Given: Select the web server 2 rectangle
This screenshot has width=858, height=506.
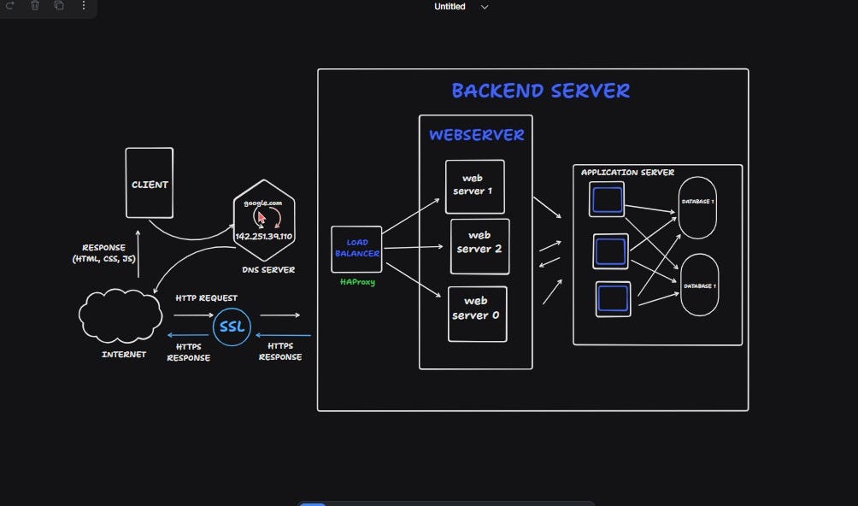Looking at the screenshot, I should click(479, 247).
